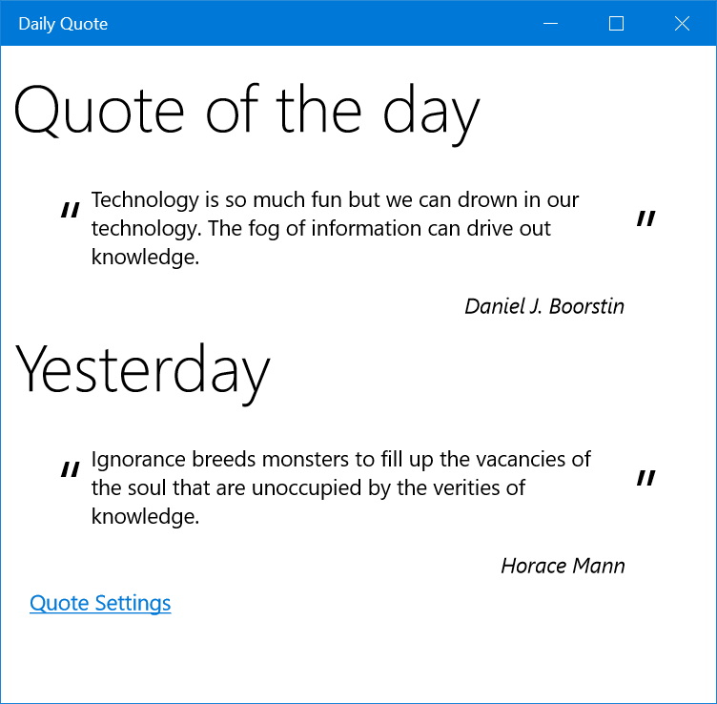This screenshot has width=717, height=704.
Task: Click the line starting 'Technology is so much fun'
Action: click(x=335, y=200)
